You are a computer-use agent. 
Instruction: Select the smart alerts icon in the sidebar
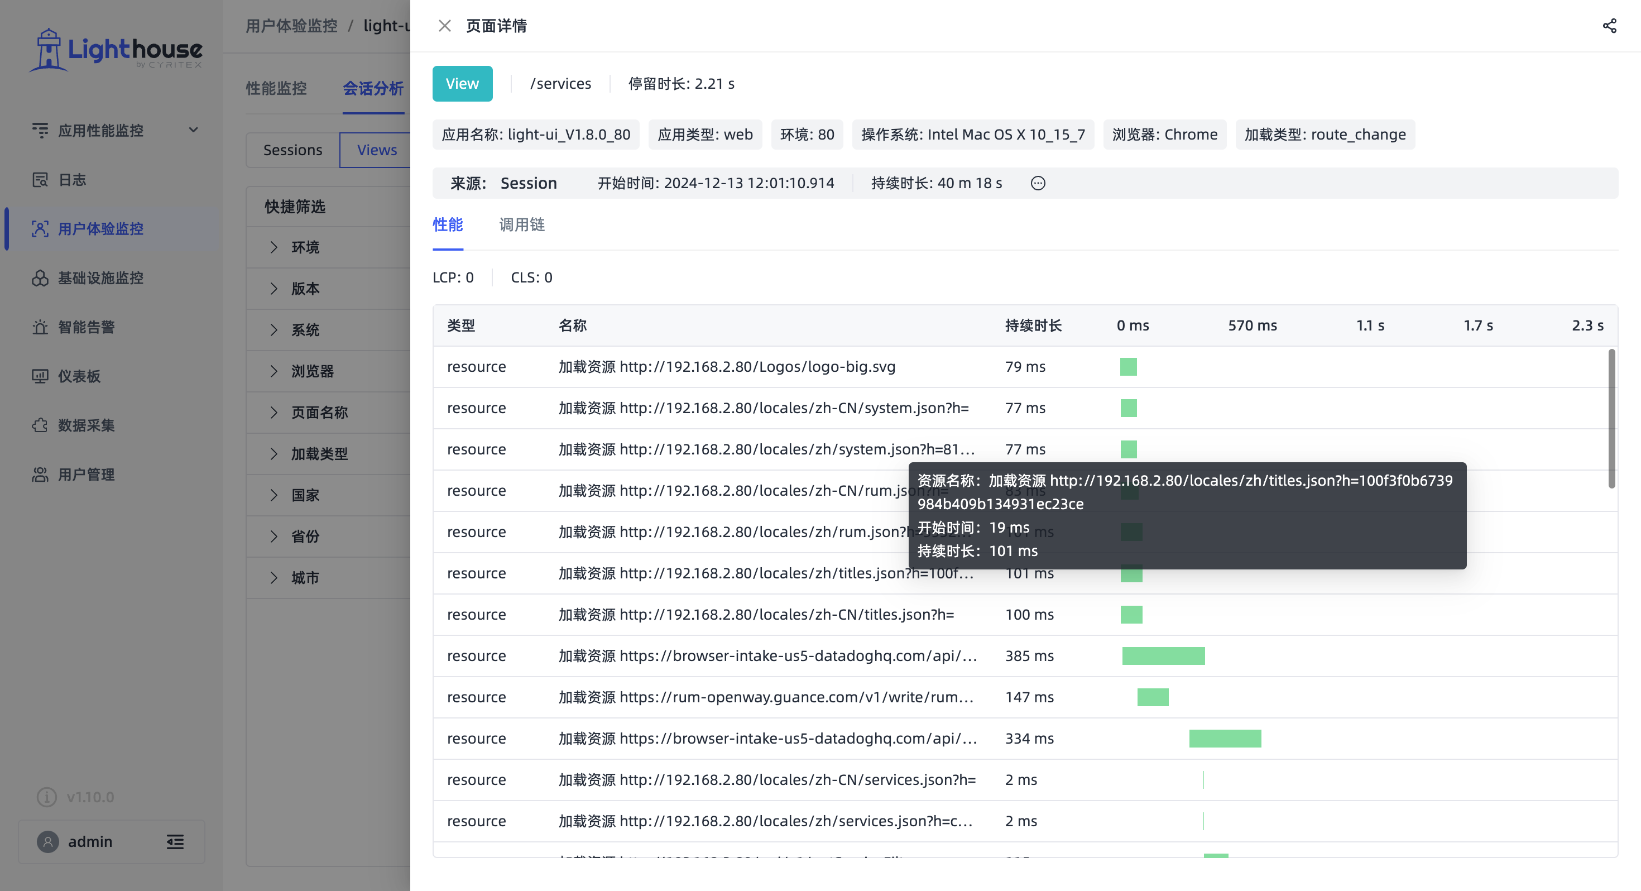[x=40, y=327]
